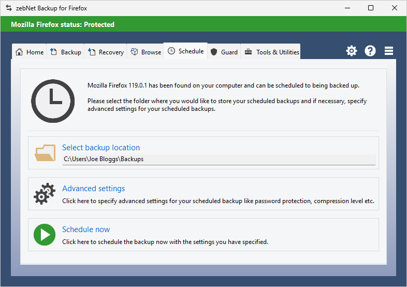Screen dimensions: 407x287
Task: Open the hamburger menu icon
Action: tap(389, 51)
